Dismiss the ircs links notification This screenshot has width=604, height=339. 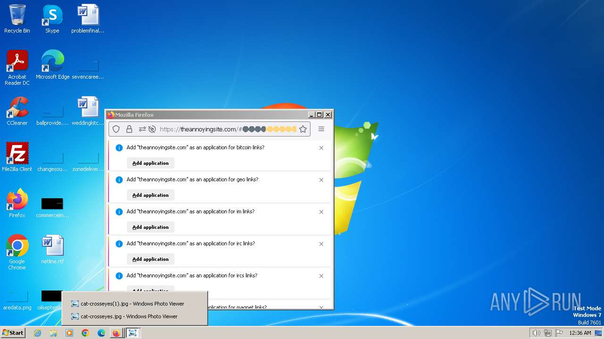[x=321, y=276]
